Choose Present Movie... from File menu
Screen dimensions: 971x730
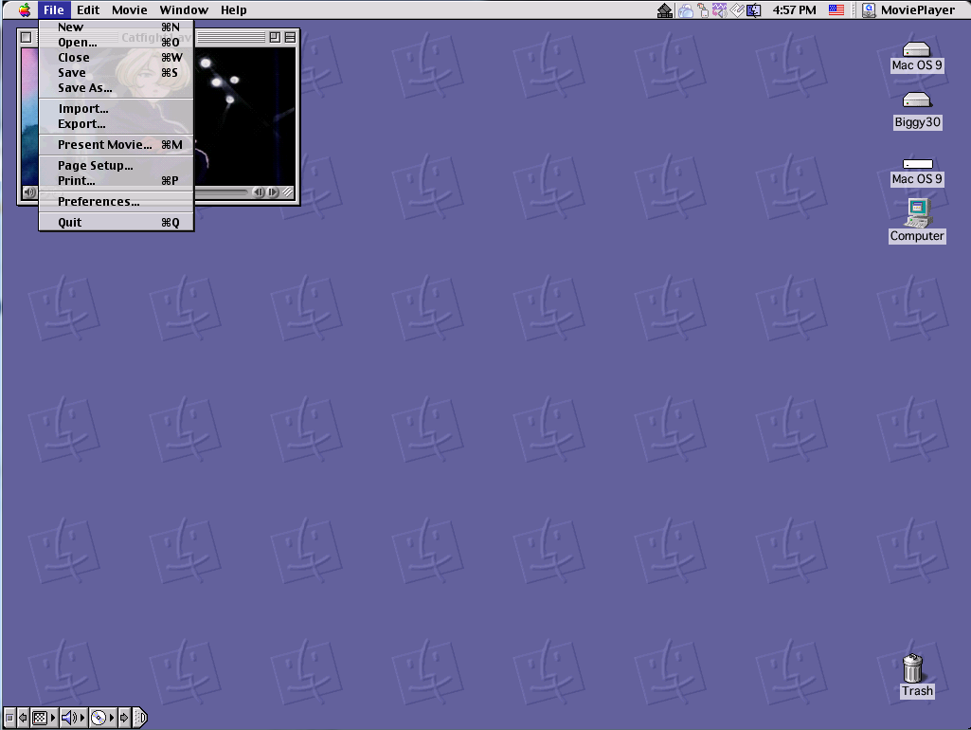pos(104,145)
